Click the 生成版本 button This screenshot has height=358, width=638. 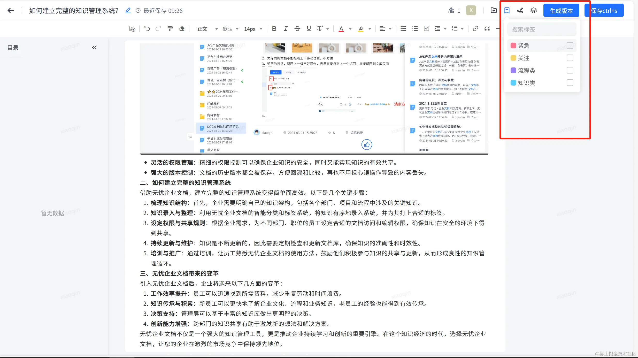[x=561, y=11]
